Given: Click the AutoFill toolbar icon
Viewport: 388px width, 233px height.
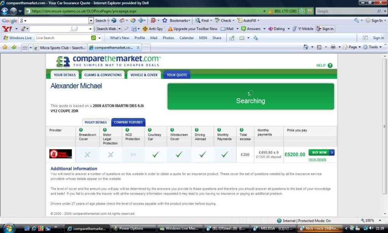Looking at the screenshot, I should point(240,20).
